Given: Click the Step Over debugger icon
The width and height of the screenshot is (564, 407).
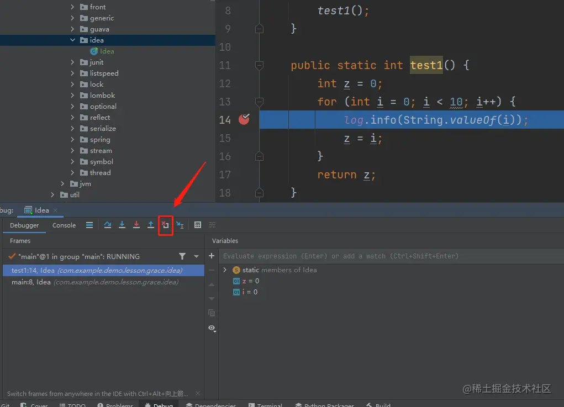Looking at the screenshot, I should tap(108, 225).
